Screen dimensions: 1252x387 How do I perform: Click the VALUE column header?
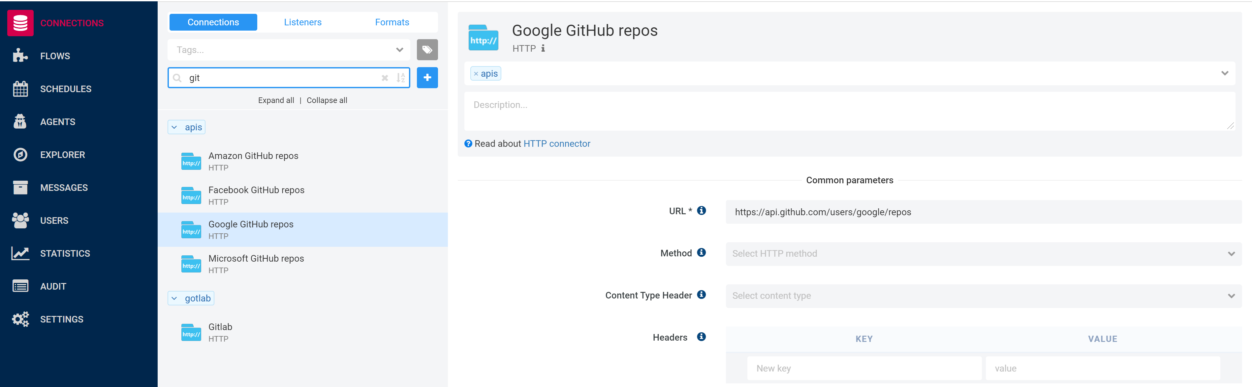(1102, 339)
